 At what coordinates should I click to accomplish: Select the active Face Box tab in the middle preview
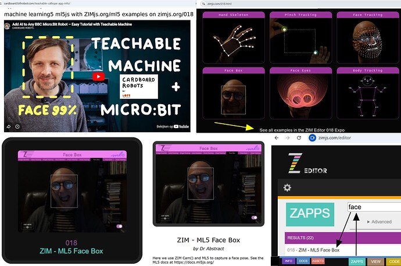pyautogui.click(x=232, y=153)
